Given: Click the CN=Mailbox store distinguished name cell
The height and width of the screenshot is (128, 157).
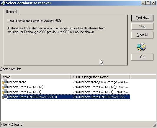Looking at the screenshot, I should tap(100, 82).
